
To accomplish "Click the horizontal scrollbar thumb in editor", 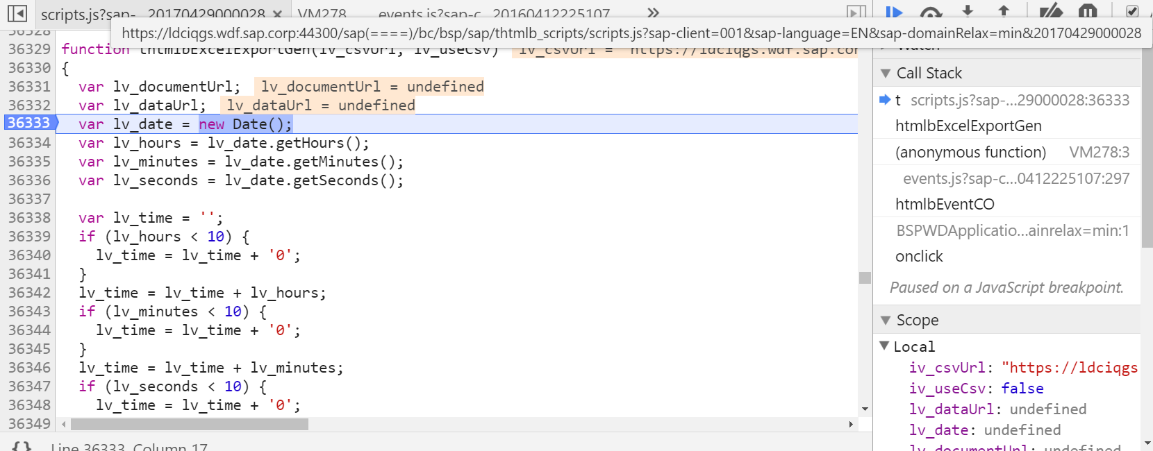I will 189,424.
